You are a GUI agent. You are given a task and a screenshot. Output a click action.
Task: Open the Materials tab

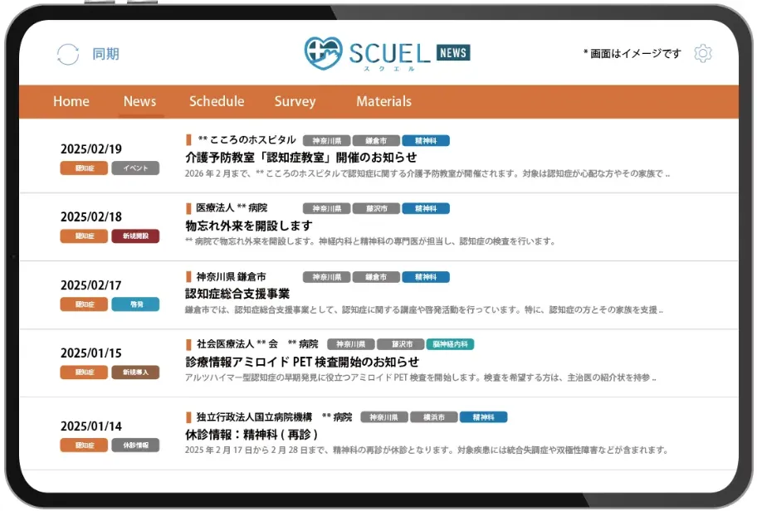pyautogui.click(x=383, y=101)
